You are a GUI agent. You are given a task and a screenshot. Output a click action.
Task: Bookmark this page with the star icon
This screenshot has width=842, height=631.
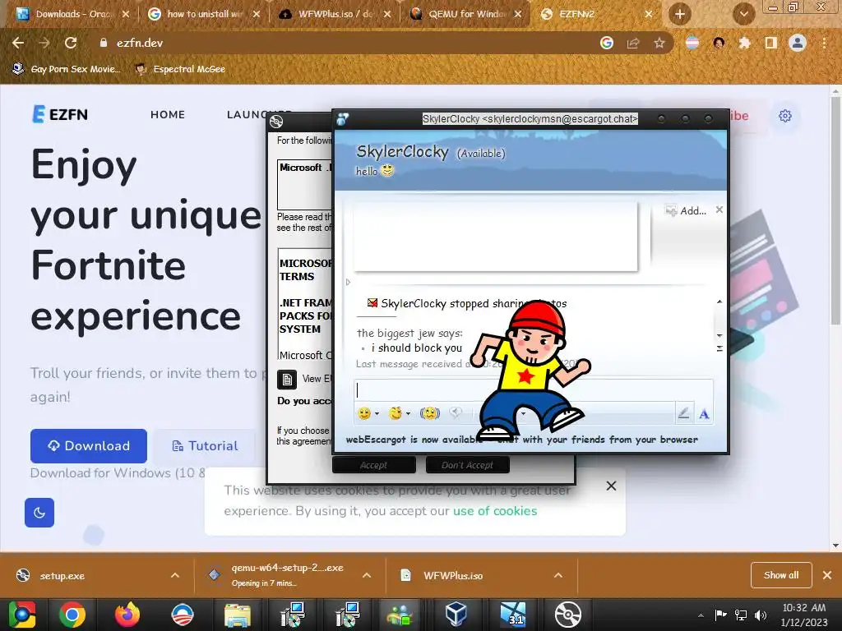pyautogui.click(x=659, y=43)
